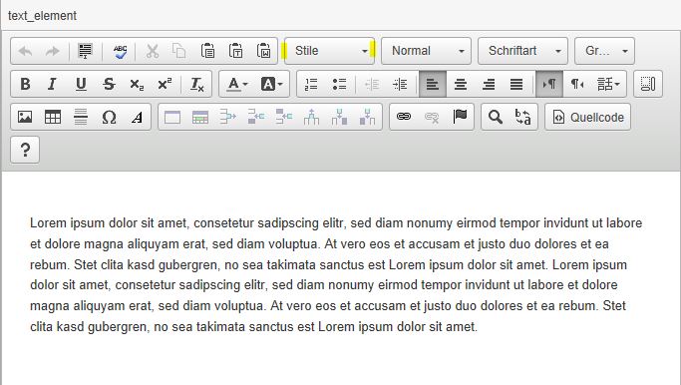The width and height of the screenshot is (681, 385).
Task: Set text direction right to left
Action: tap(576, 84)
